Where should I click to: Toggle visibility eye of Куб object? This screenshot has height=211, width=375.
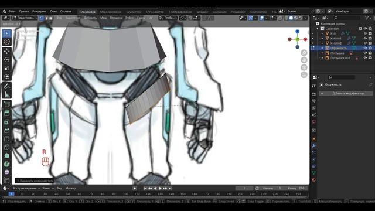365,33
